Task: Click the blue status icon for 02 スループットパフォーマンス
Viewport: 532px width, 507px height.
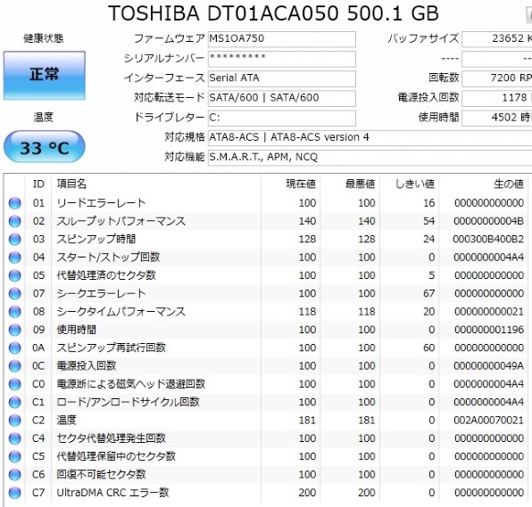Action: point(14,221)
